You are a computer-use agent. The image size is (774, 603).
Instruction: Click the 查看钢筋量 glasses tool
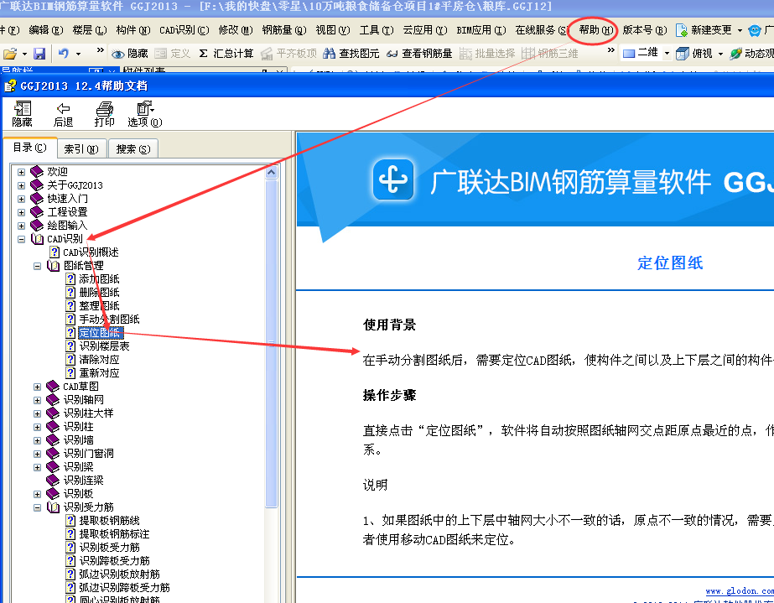(x=419, y=54)
